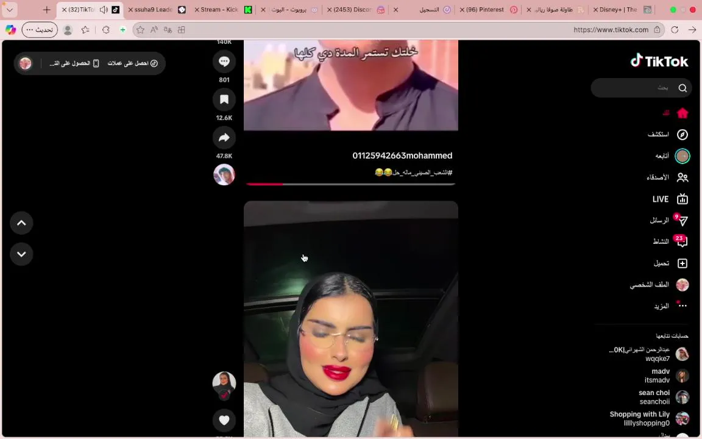The image size is (702, 439).
Task: Open Copilot icon in browser toolbar
Action: (x=10, y=29)
